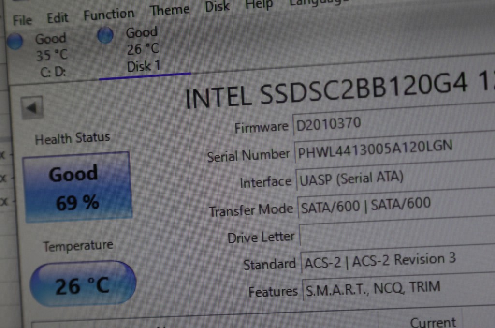
Task: Click the Firmware label
Action: click(261, 127)
